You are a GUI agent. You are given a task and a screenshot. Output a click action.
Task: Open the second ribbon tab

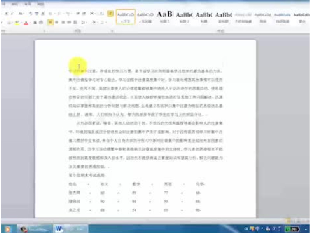(x=15, y=3)
